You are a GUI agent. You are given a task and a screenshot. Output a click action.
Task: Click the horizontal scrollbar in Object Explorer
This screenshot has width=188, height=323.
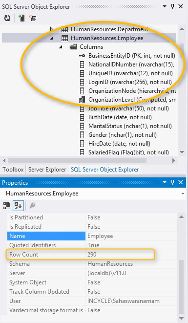click(x=77, y=160)
